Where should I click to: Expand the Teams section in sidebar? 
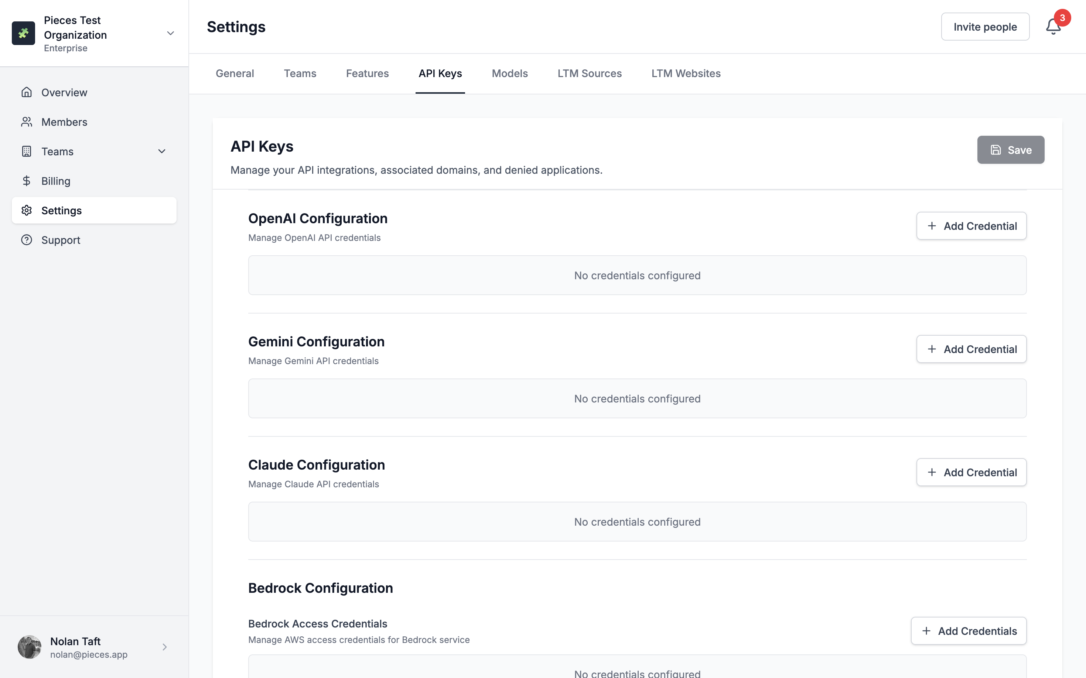tap(162, 152)
